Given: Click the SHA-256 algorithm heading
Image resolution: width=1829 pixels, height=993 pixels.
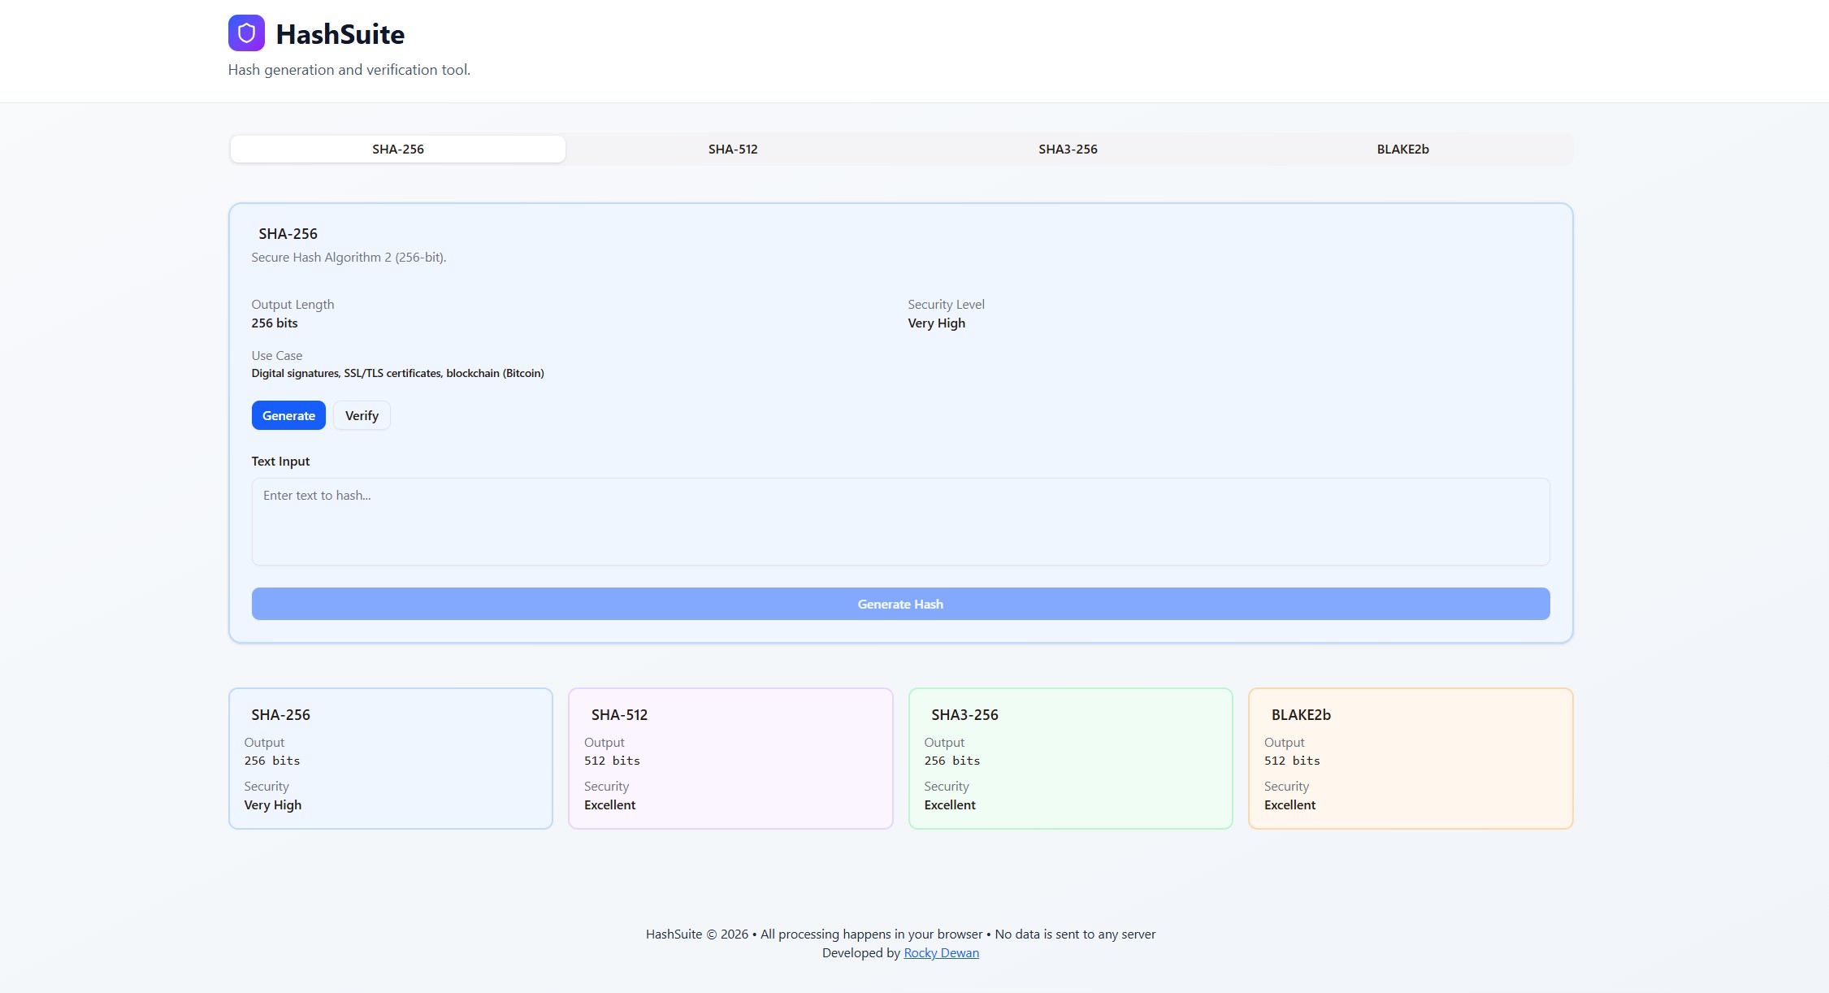Looking at the screenshot, I should [287, 233].
